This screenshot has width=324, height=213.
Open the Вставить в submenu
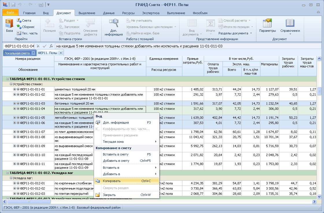point(127,168)
